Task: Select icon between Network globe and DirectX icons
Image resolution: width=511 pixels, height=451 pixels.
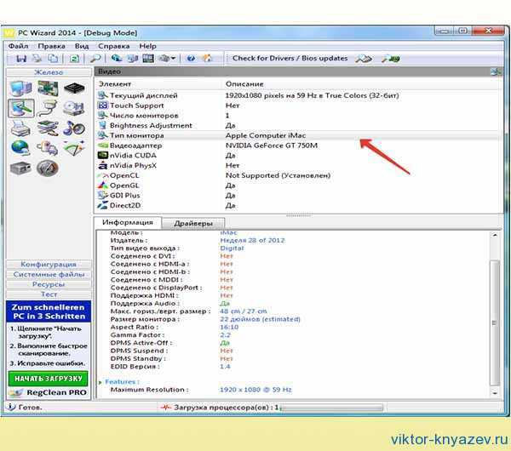Action: [48, 148]
